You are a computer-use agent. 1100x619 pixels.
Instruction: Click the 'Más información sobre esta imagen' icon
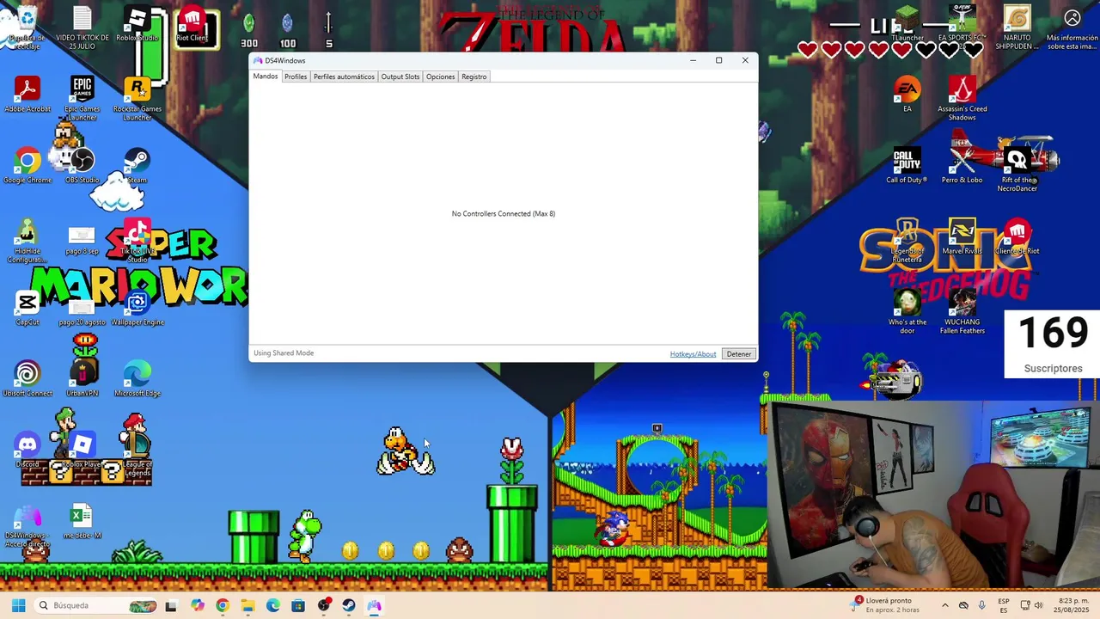[1072, 28]
